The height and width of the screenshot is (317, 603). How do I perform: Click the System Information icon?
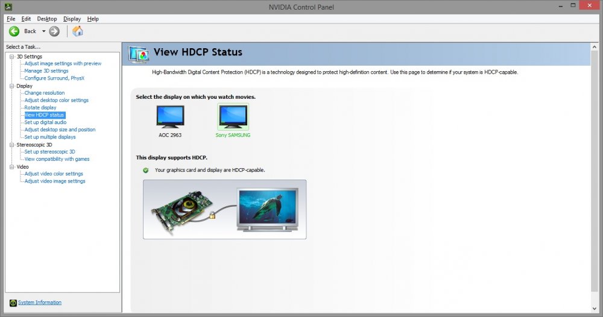pos(13,303)
